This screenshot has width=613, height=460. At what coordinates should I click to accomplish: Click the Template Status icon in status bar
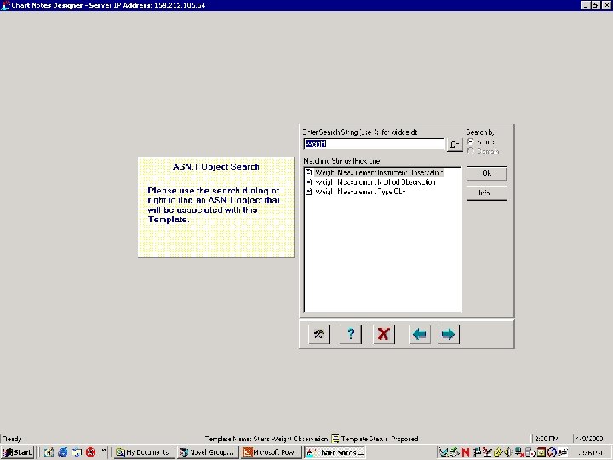pos(335,439)
